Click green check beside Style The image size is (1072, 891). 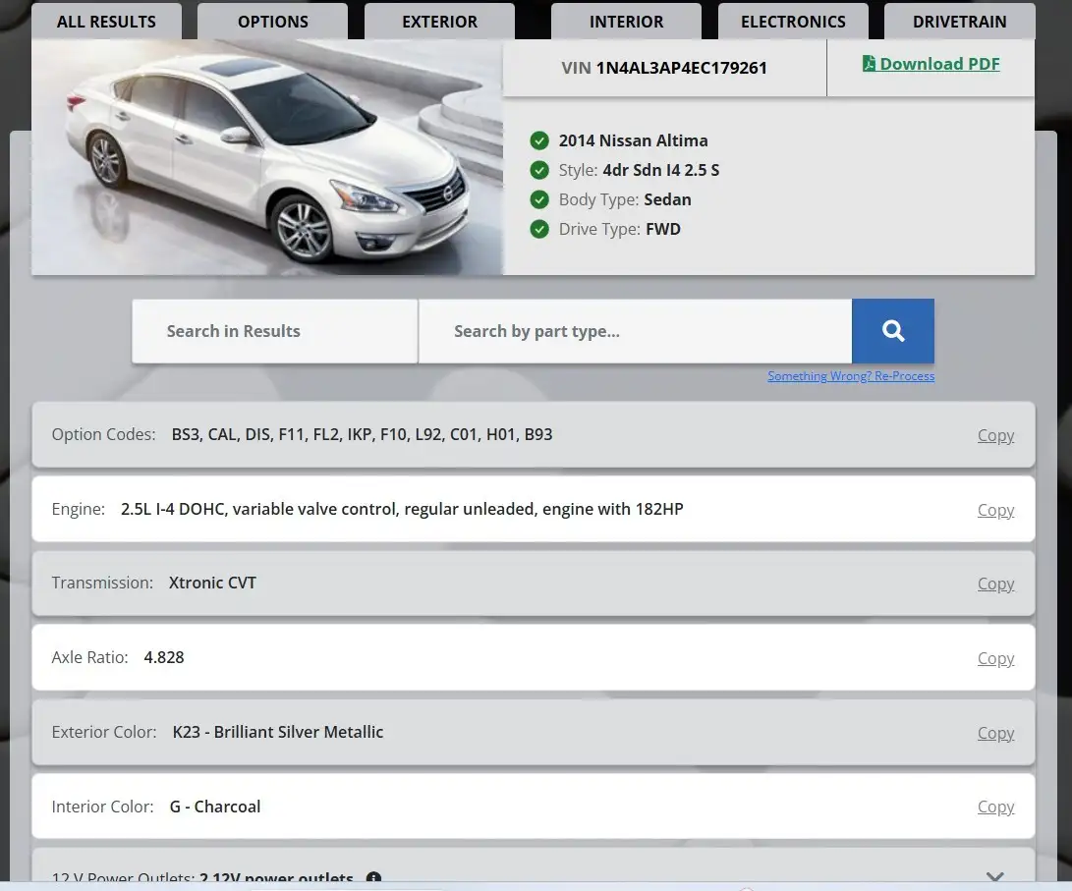pyautogui.click(x=539, y=170)
